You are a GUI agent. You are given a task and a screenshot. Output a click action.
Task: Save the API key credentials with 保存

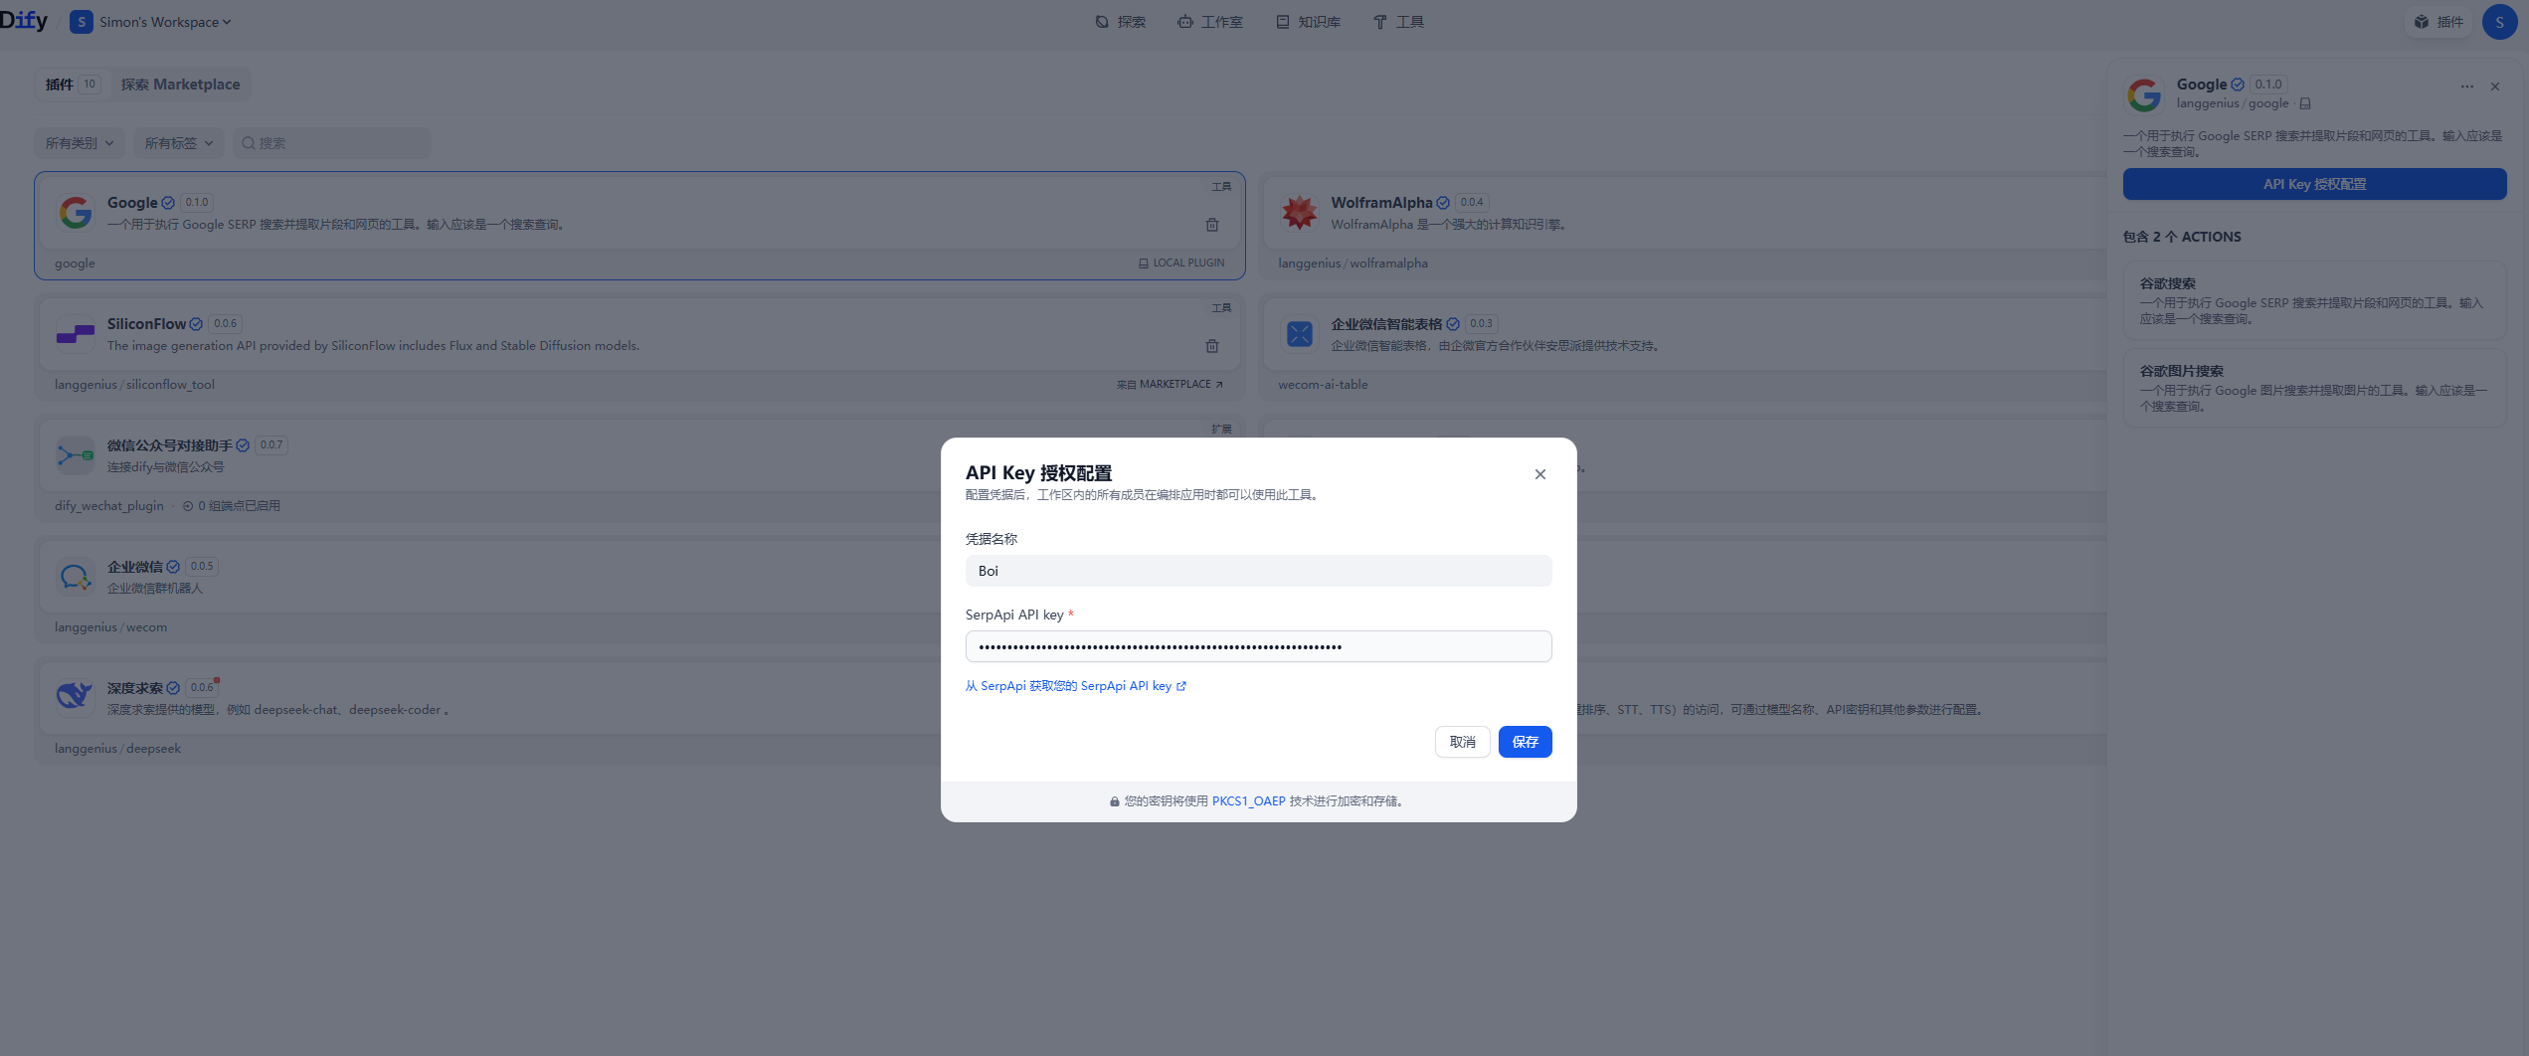click(1525, 742)
